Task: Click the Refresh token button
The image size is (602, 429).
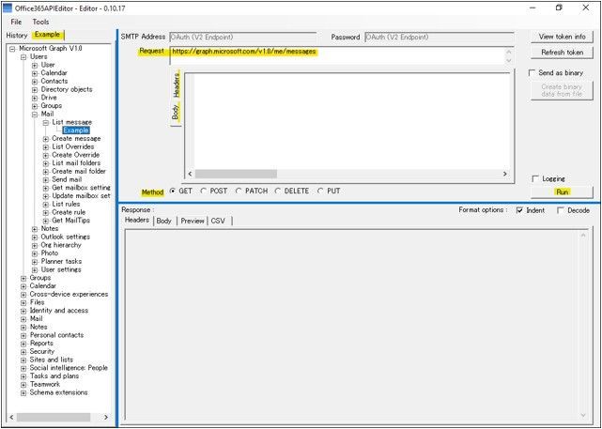Action: 562,53
